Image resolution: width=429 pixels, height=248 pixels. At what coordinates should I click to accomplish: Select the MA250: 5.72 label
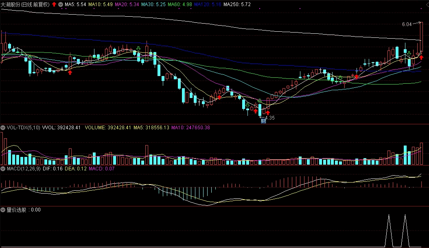click(x=237, y=4)
